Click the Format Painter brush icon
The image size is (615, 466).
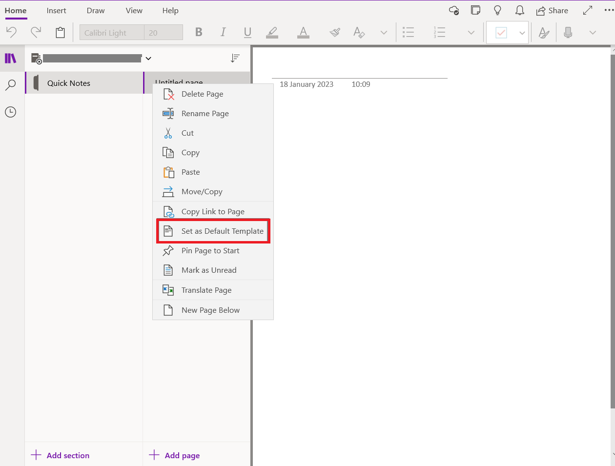(x=335, y=32)
